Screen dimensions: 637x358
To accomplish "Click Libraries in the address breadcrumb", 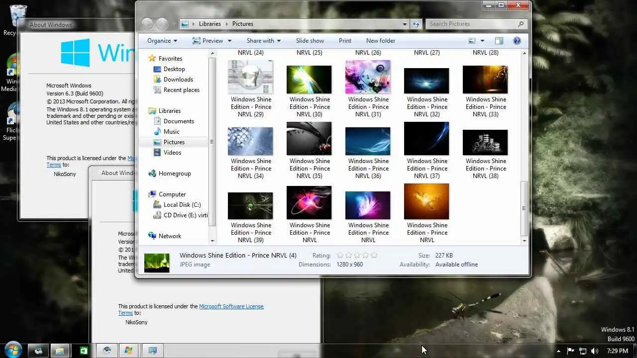I will point(210,24).
